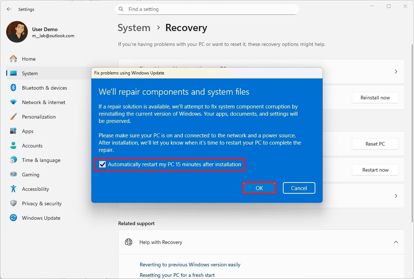Collapse the Help with Recovery section
Viewport: 414px width, 279px height.
396,242
